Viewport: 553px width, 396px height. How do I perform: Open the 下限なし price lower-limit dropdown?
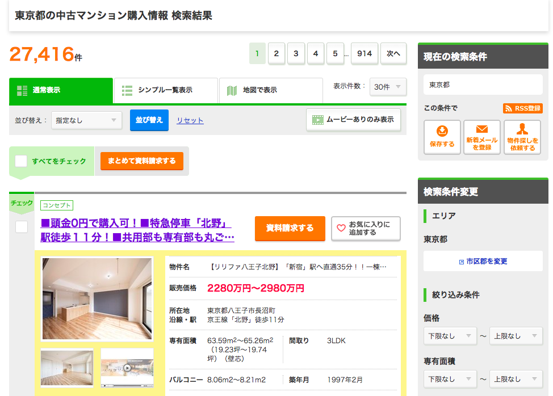(x=450, y=335)
